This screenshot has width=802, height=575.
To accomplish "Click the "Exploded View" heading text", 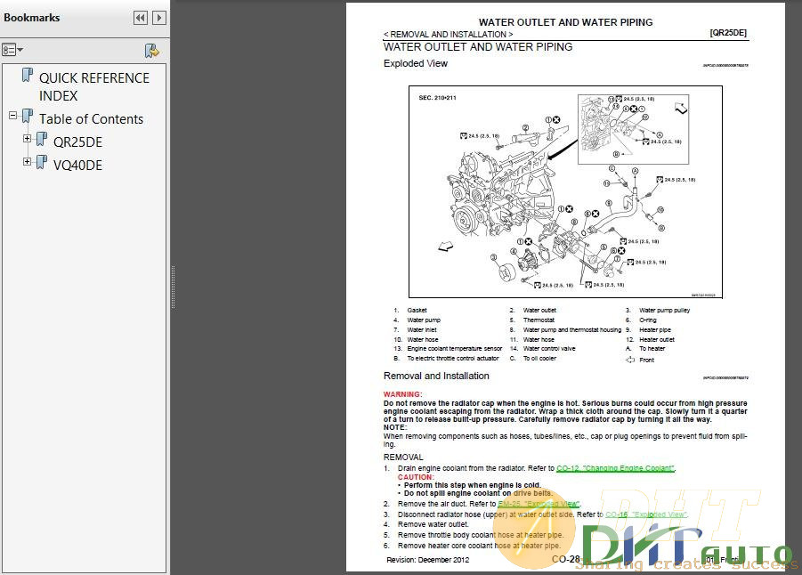I will coord(416,63).
